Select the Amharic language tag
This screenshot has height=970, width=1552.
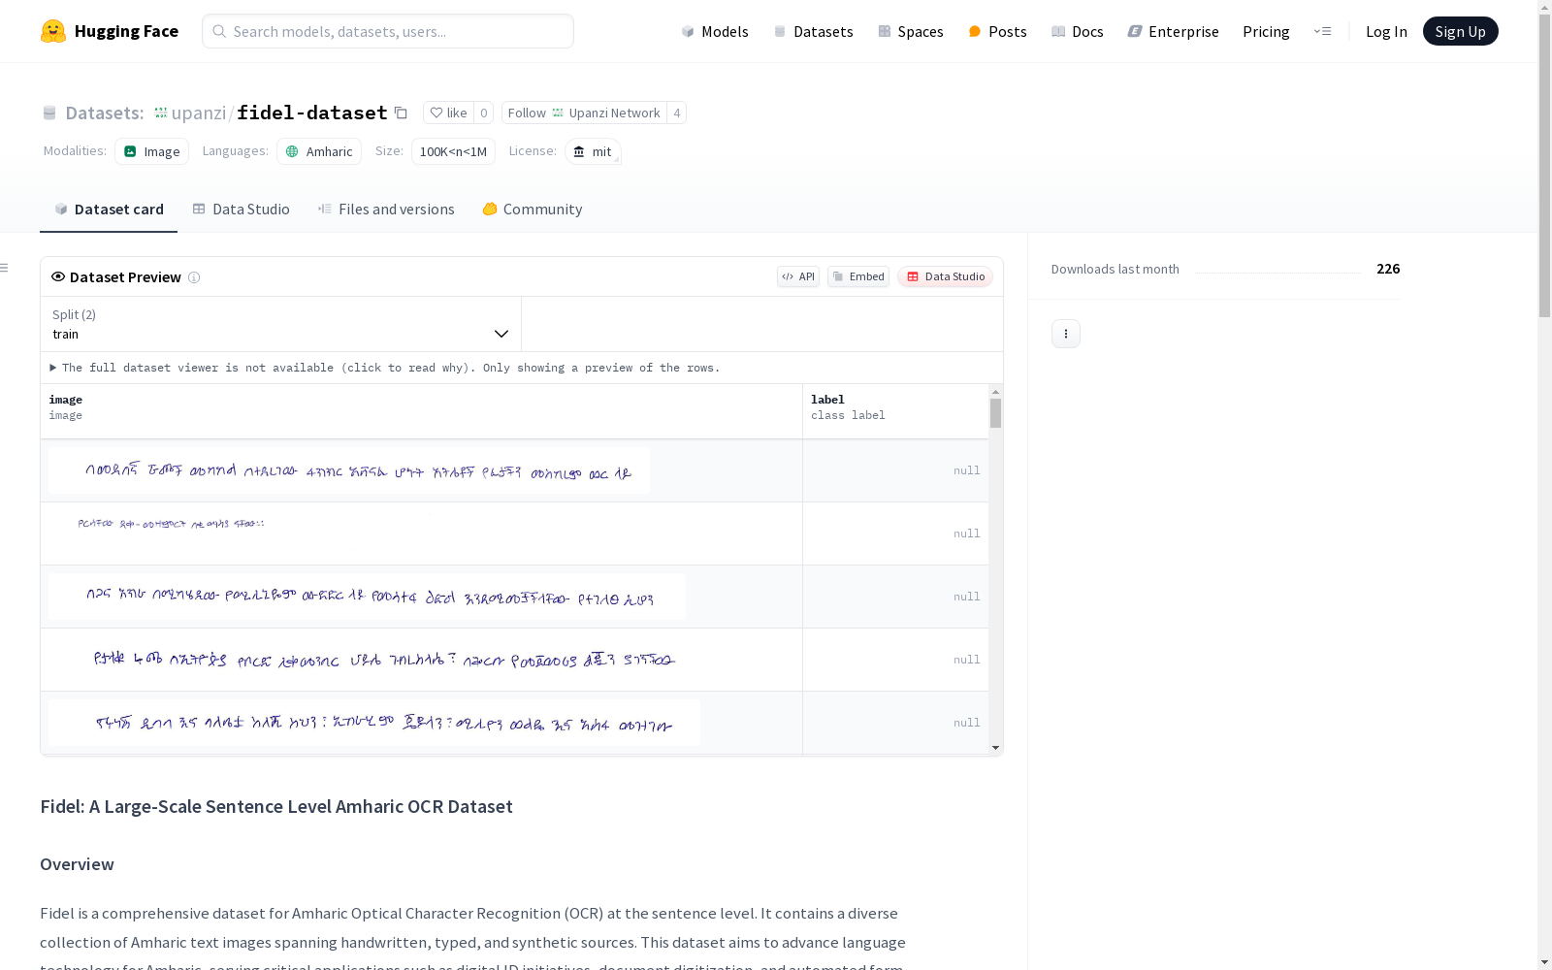tap(319, 151)
